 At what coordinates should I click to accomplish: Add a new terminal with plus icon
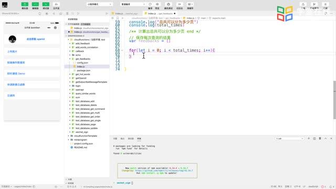309,139
